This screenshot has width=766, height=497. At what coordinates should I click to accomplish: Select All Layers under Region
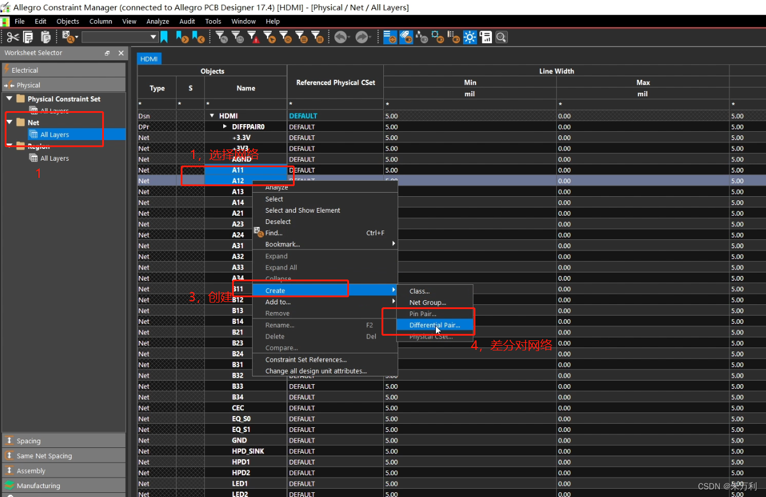(54, 158)
